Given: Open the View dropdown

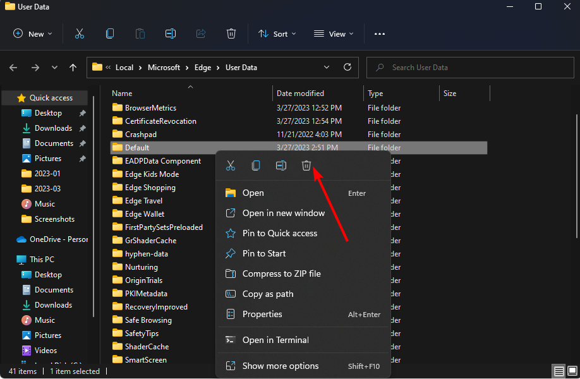Looking at the screenshot, I should click(x=333, y=33).
